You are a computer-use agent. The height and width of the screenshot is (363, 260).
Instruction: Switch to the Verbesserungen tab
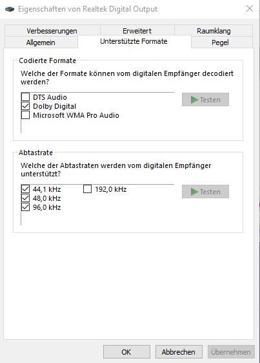pyautogui.click(x=52, y=31)
